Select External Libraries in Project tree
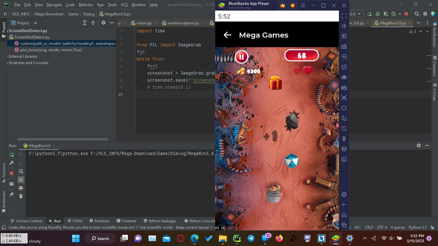 23,56
